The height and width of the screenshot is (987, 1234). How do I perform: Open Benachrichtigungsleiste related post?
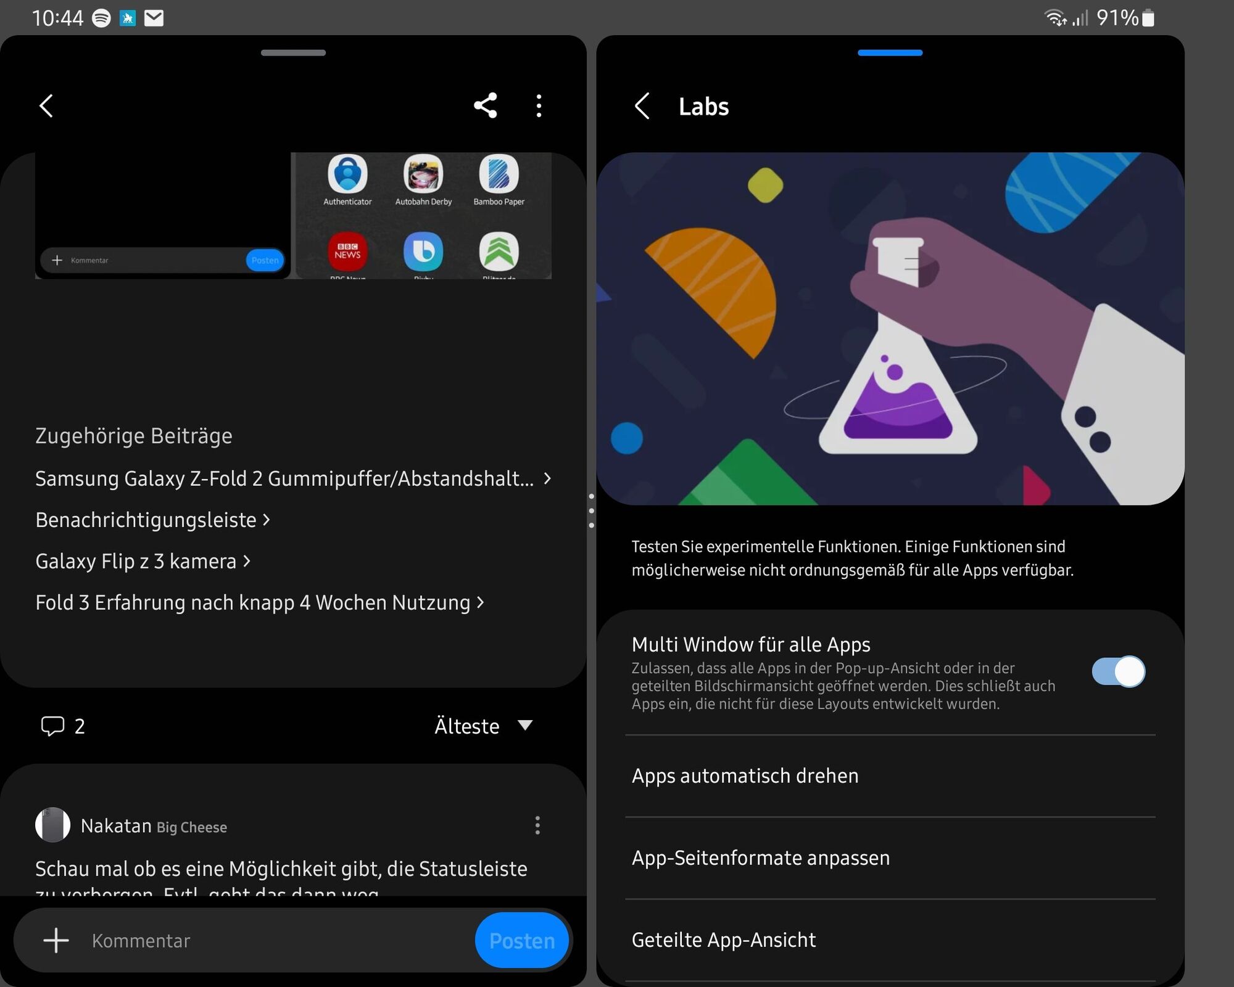(152, 520)
